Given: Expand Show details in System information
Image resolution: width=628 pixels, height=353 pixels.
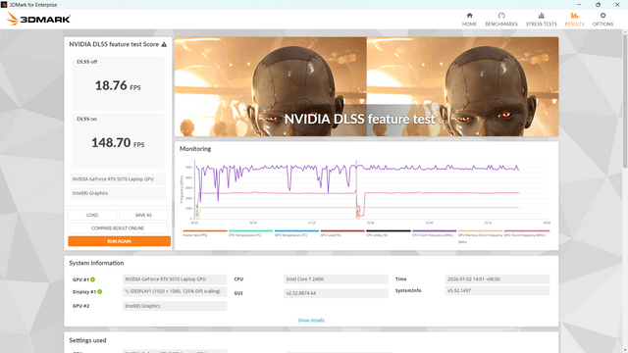Looking at the screenshot, I should [x=311, y=321].
